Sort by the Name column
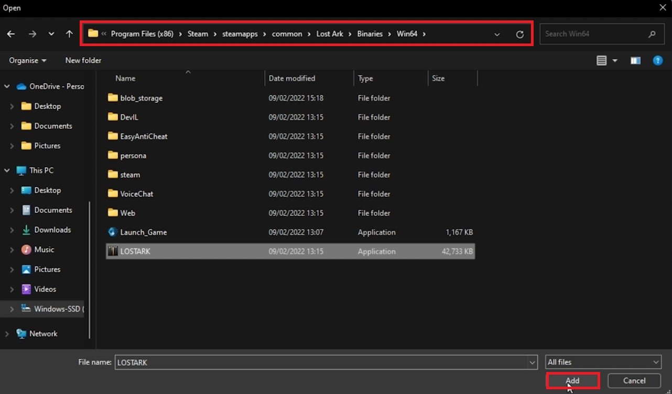The image size is (672, 394). [x=125, y=78]
